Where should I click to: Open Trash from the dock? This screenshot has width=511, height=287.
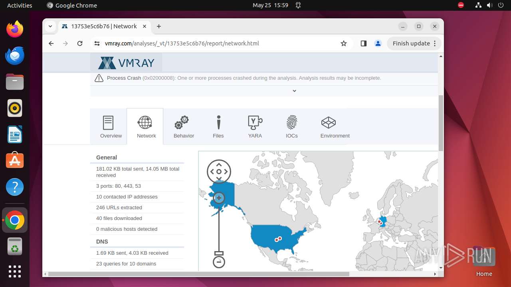[15, 246]
